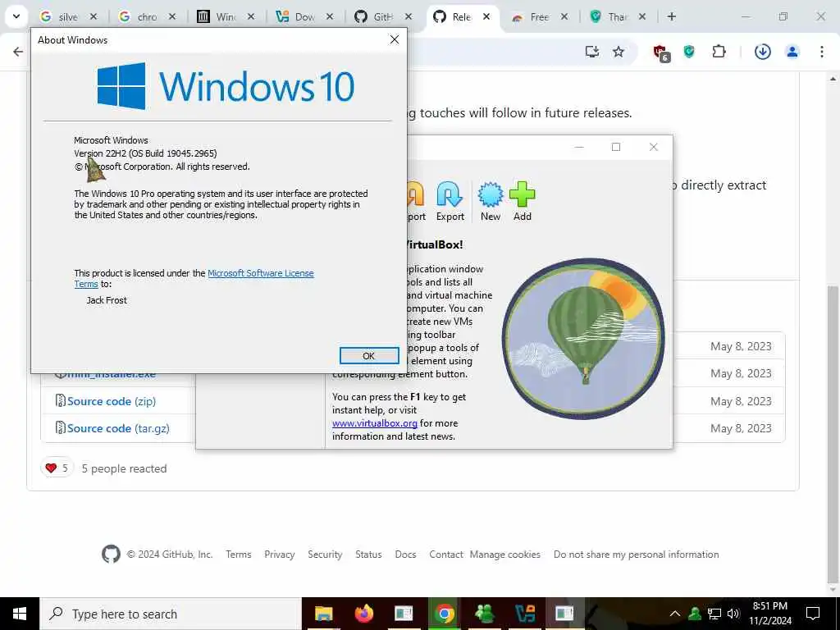The image size is (840, 630).
Task: Open File Explorer from the taskbar
Action: point(323,614)
